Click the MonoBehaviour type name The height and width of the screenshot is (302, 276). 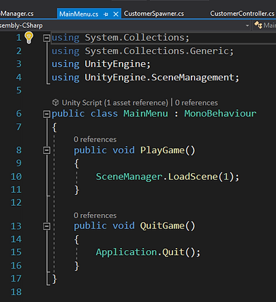pyautogui.click(x=220, y=113)
